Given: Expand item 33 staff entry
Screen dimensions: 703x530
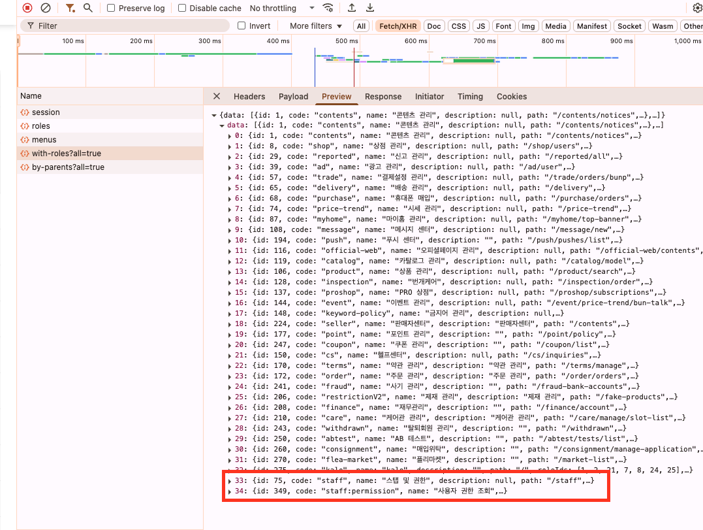Looking at the screenshot, I should pyautogui.click(x=230, y=480).
